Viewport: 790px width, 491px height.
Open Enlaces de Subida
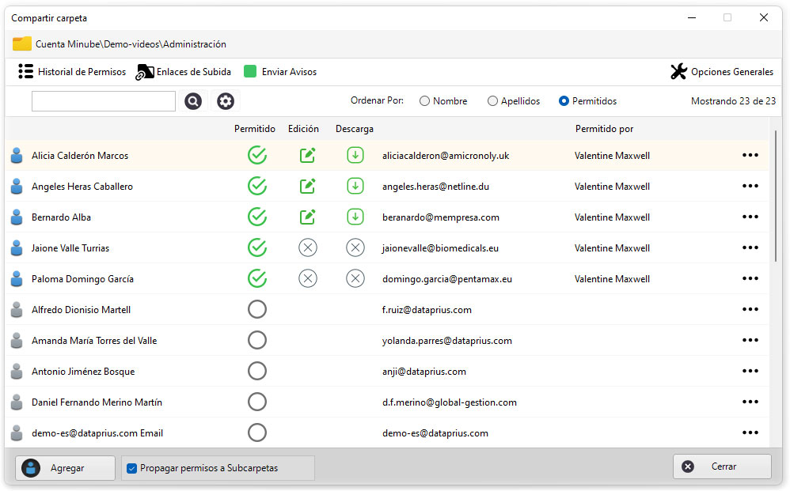(x=184, y=72)
